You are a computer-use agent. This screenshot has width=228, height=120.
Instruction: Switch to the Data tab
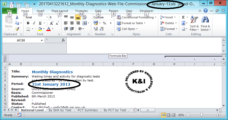[x=98, y=11]
